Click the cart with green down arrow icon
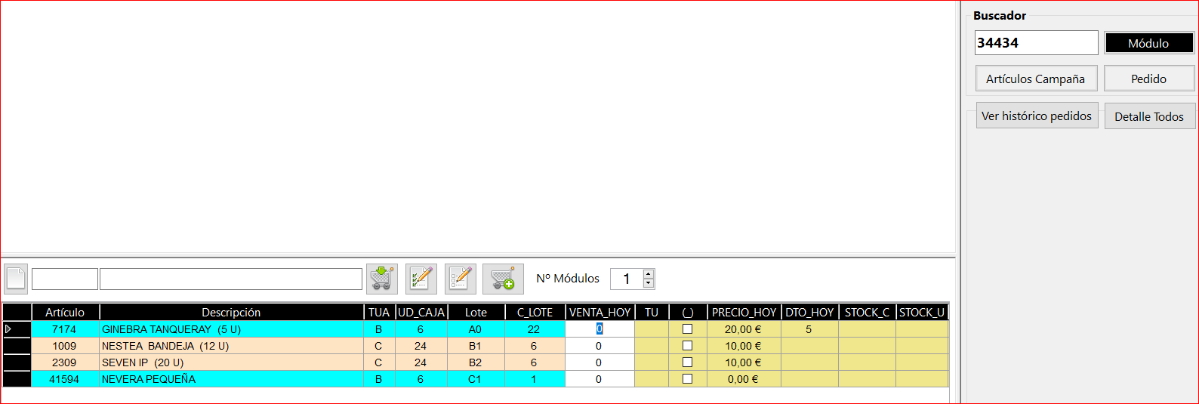This screenshot has height=404, width=1199. pos(382,279)
